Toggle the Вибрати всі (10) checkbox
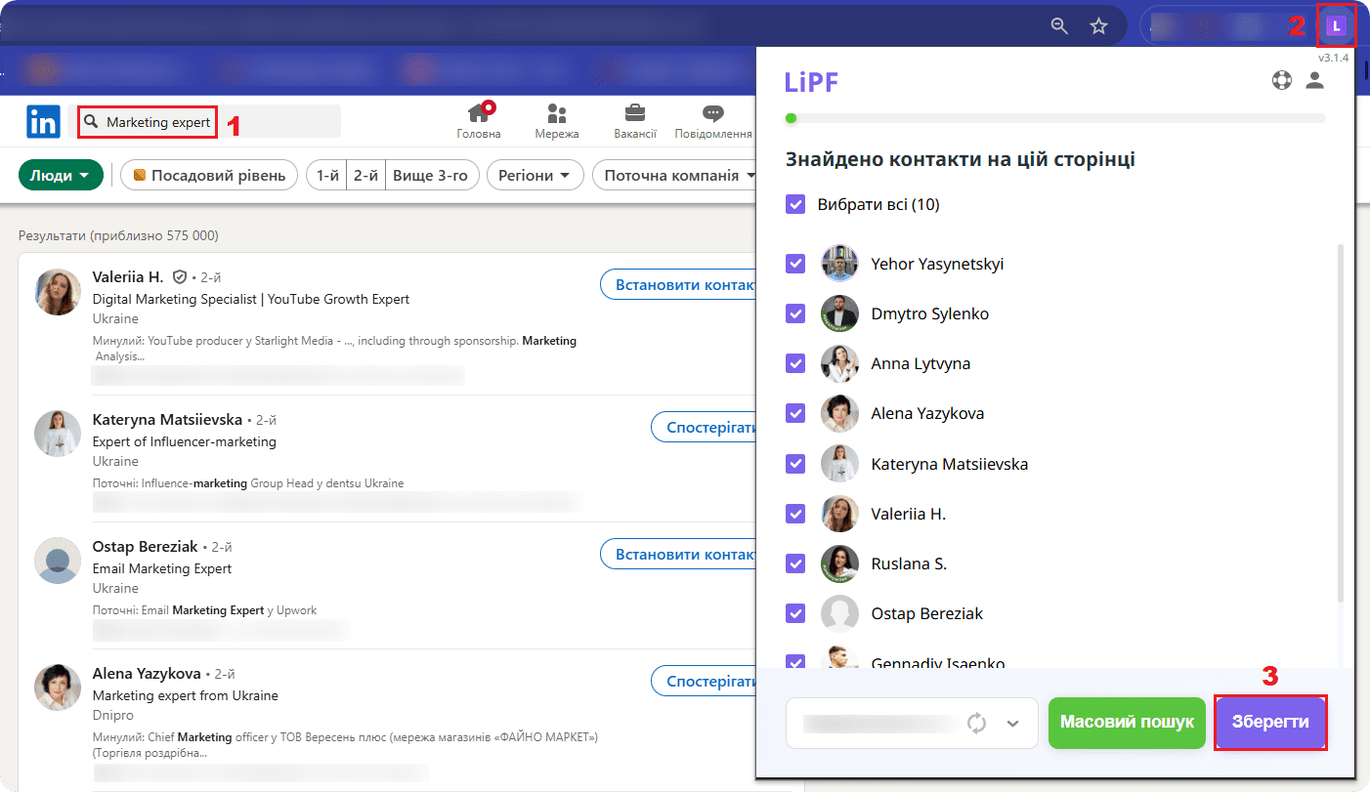 [x=795, y=205]
